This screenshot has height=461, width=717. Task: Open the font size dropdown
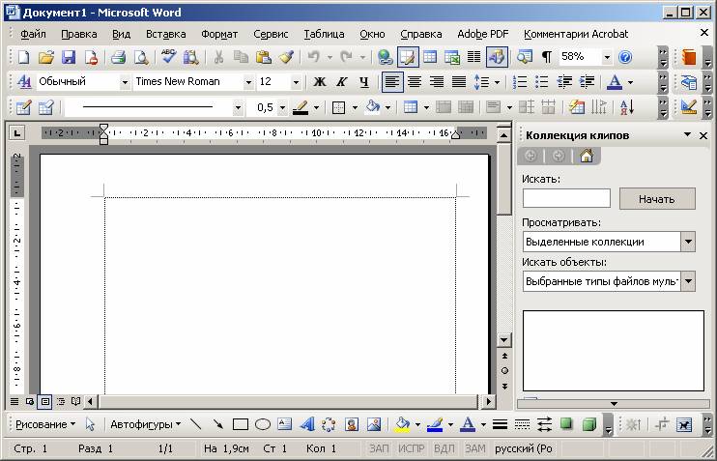point(296,83)
